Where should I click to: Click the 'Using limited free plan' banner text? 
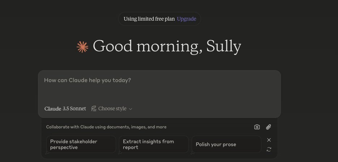(x=149, y=19)
